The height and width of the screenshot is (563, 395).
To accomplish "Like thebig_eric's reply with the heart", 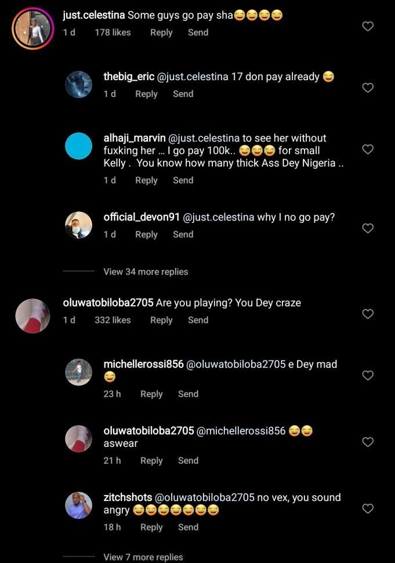I will pyautogui.click(x=368, y=88).
